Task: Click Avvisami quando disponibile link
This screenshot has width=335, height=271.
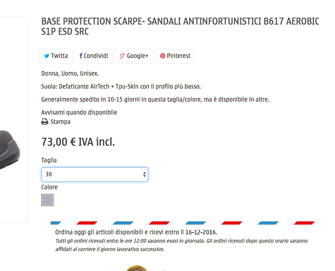Action: click(x=79, y=112)
